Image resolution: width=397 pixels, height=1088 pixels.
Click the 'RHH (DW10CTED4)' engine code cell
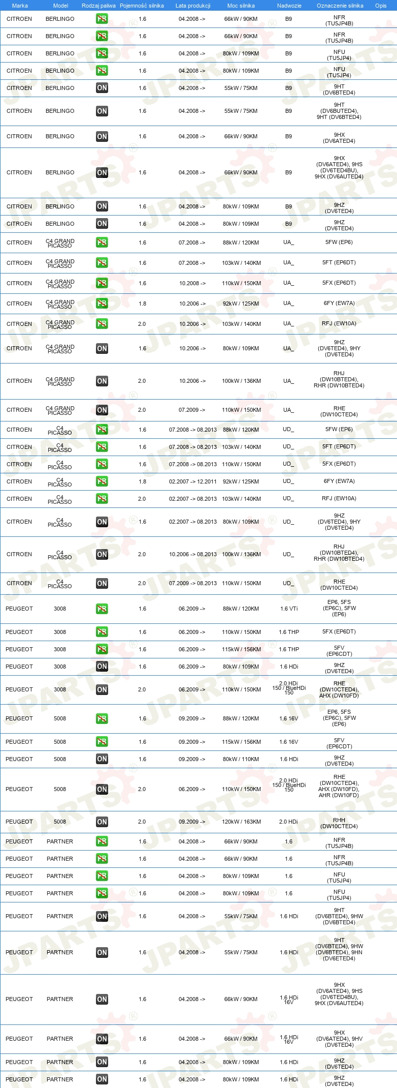(x=339, y=823)
